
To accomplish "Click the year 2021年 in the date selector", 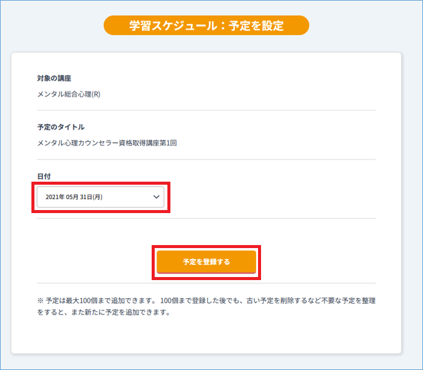I will 55,197.
